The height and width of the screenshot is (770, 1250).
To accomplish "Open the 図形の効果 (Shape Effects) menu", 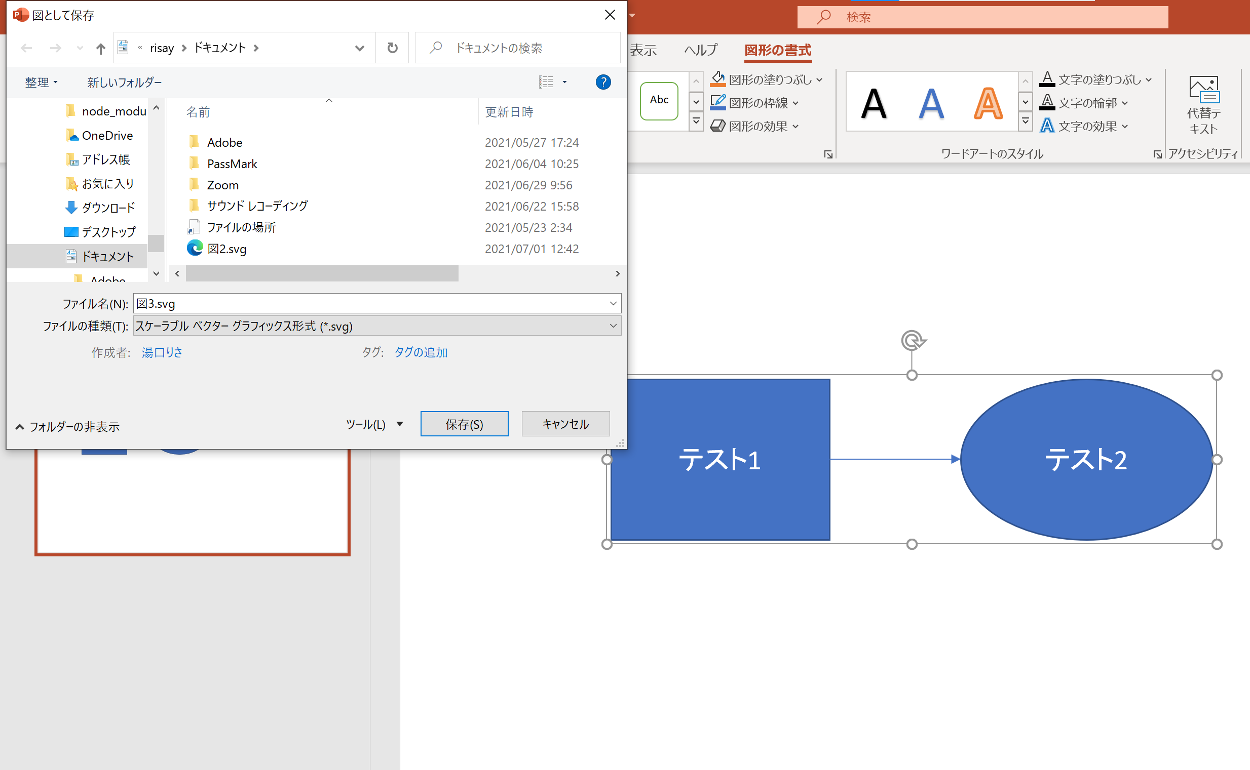I will [754, 126].
